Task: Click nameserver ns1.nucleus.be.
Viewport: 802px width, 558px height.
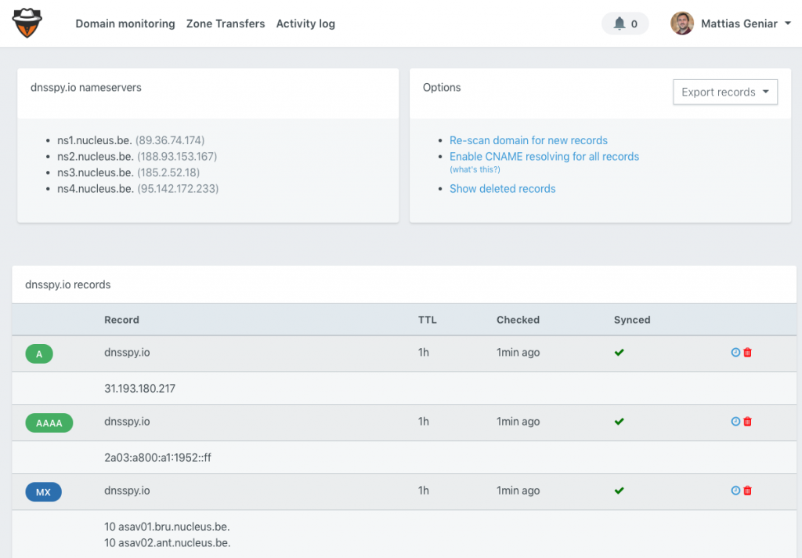Action: pos(95,140)
